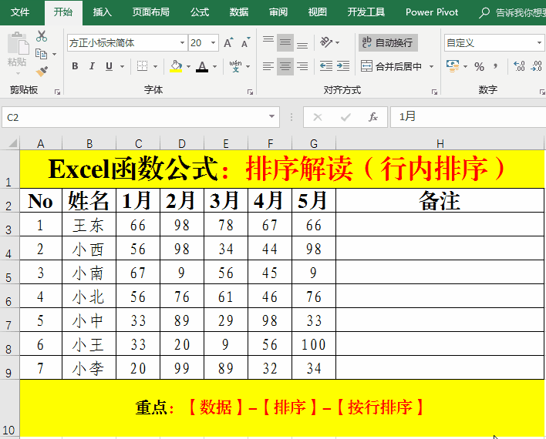Toggle middle vertical alignment
The image size is (546, 439).
click(x=285, y=42)
